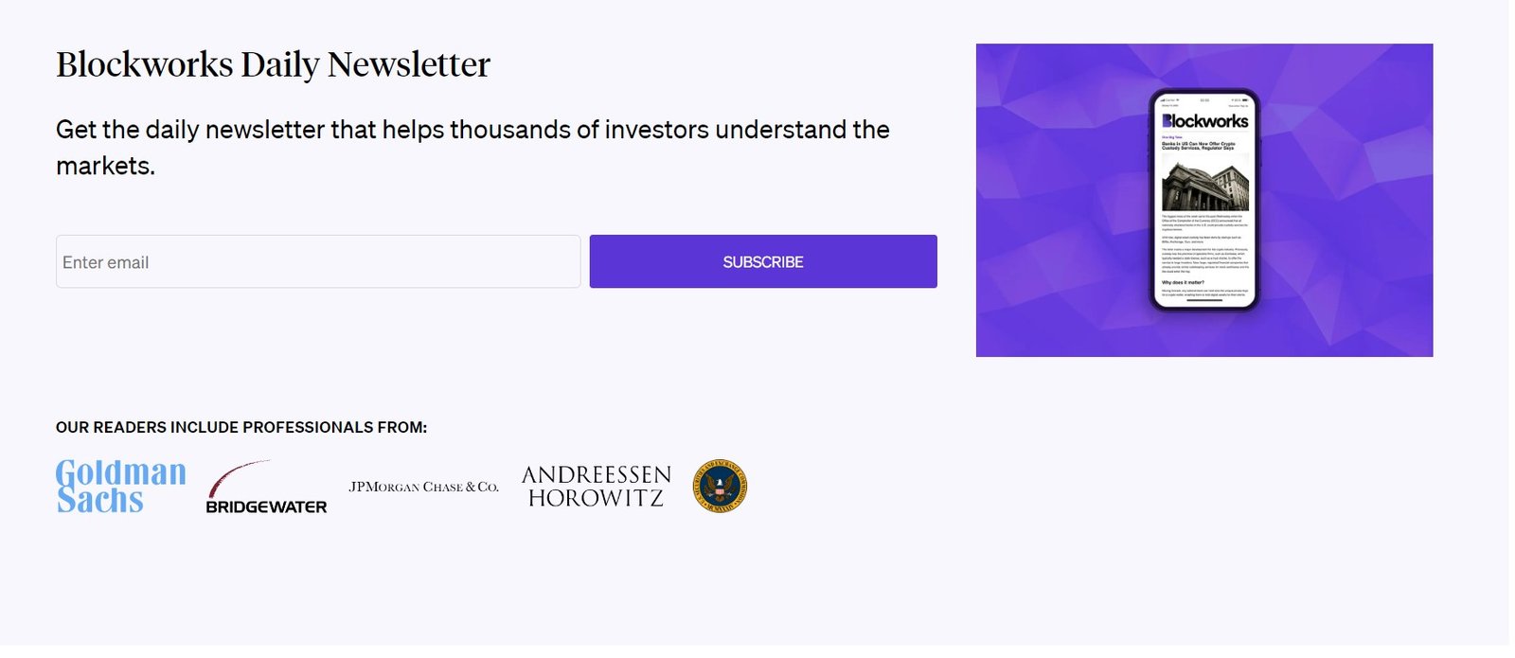This screenshot has height=658, width=1515.
Task: Click the JPMorgan Chase & Co. logo
Action: (423, 487)
